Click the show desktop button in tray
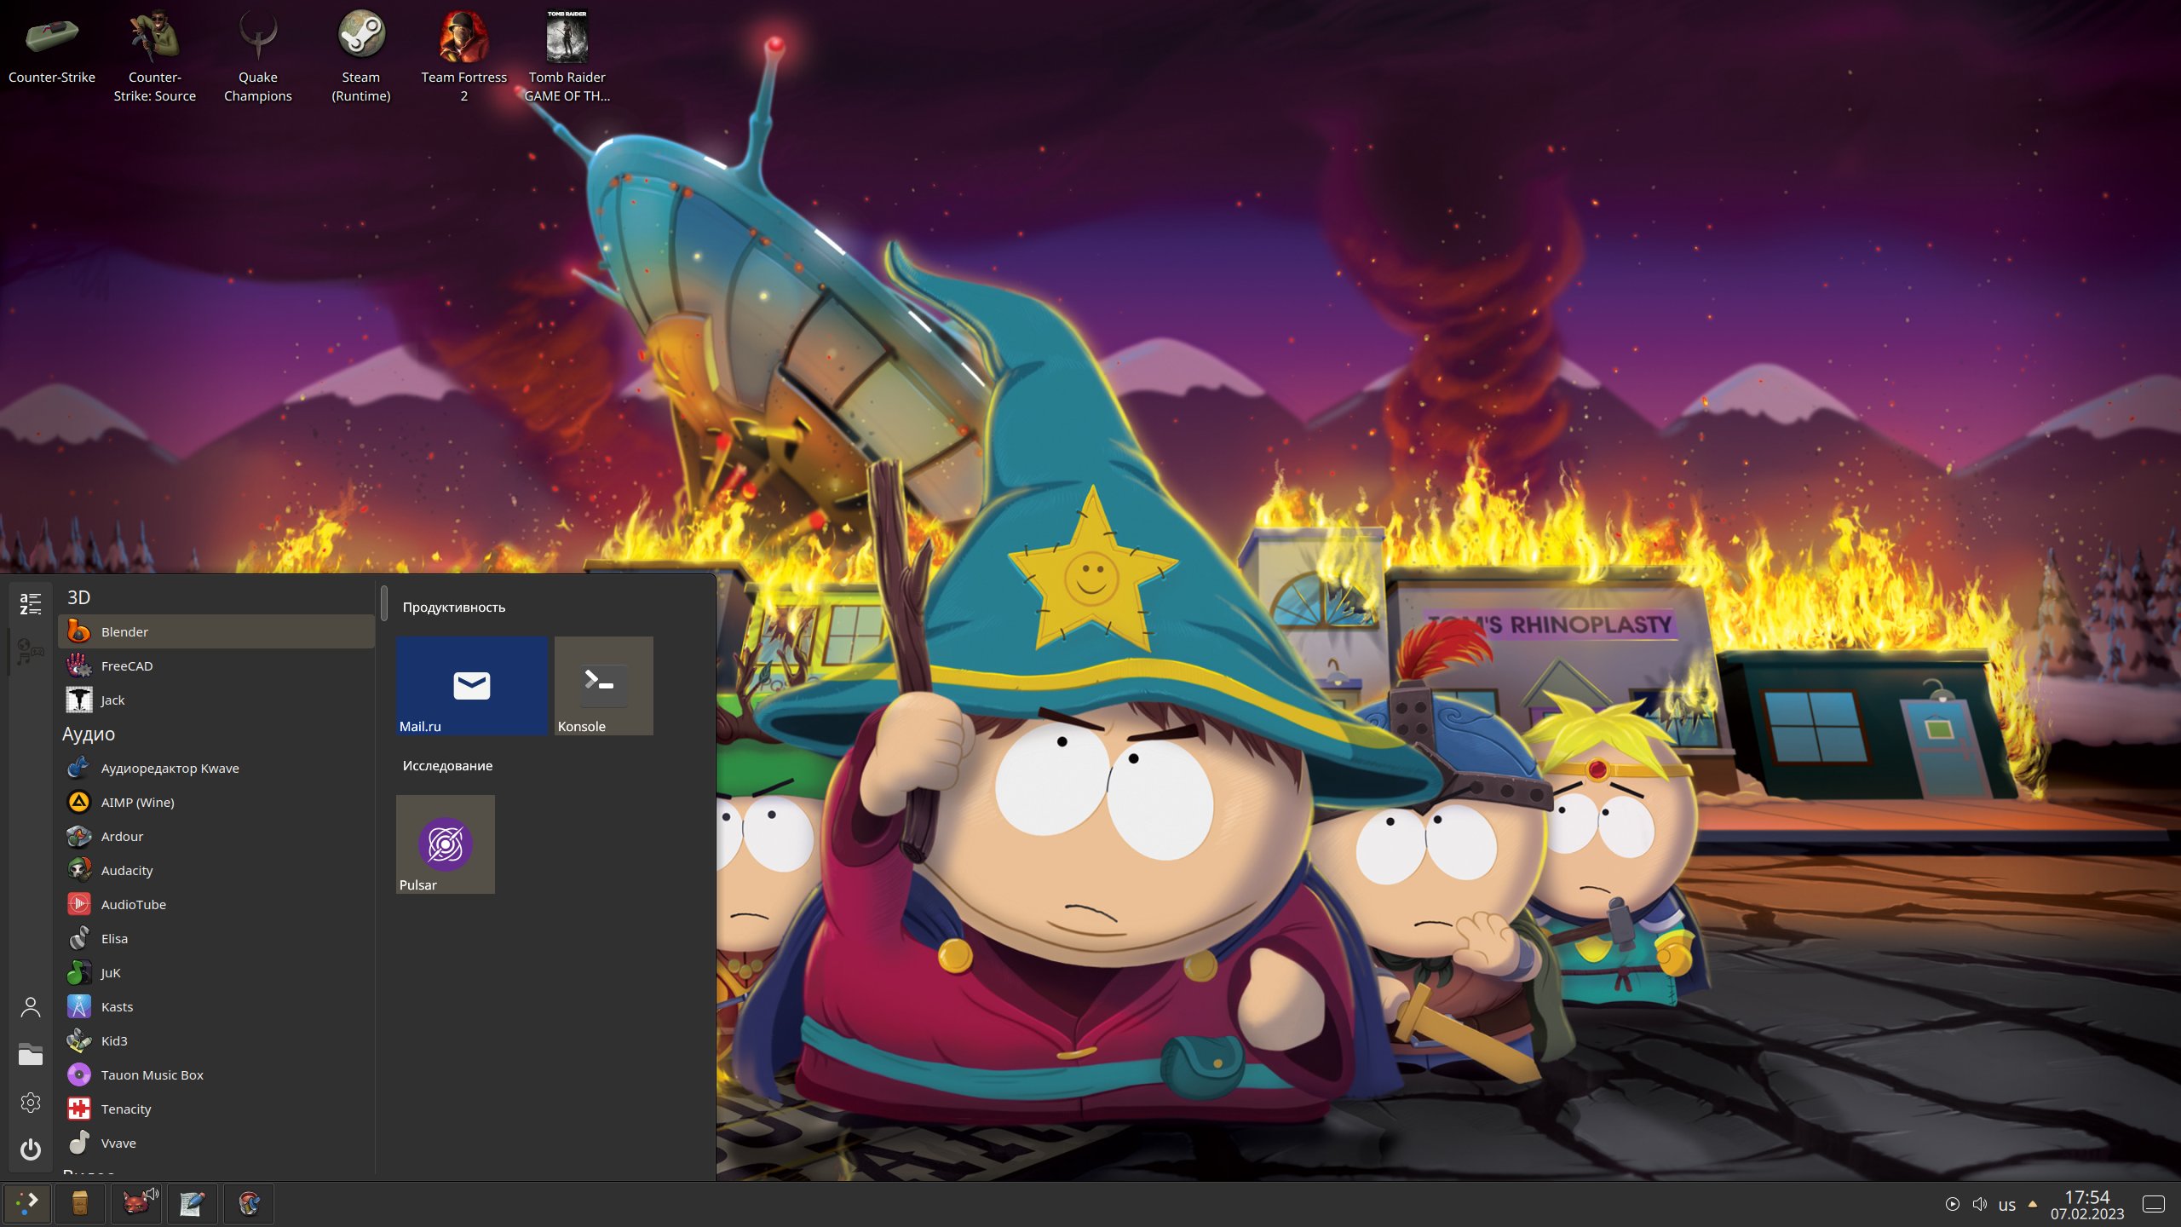2181x1227 pixels. point(2154,1204)
